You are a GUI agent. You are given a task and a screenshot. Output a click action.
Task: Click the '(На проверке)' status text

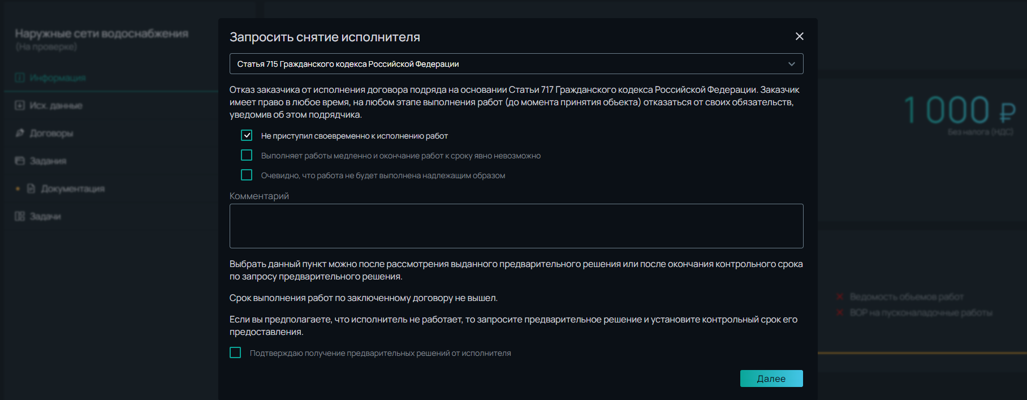pyautogui.click(x=46, y=47)
